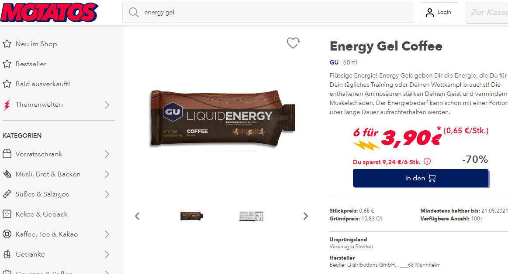Show next product image with right arrow
This screenshot has height=274, width=508.
point(305,216)
